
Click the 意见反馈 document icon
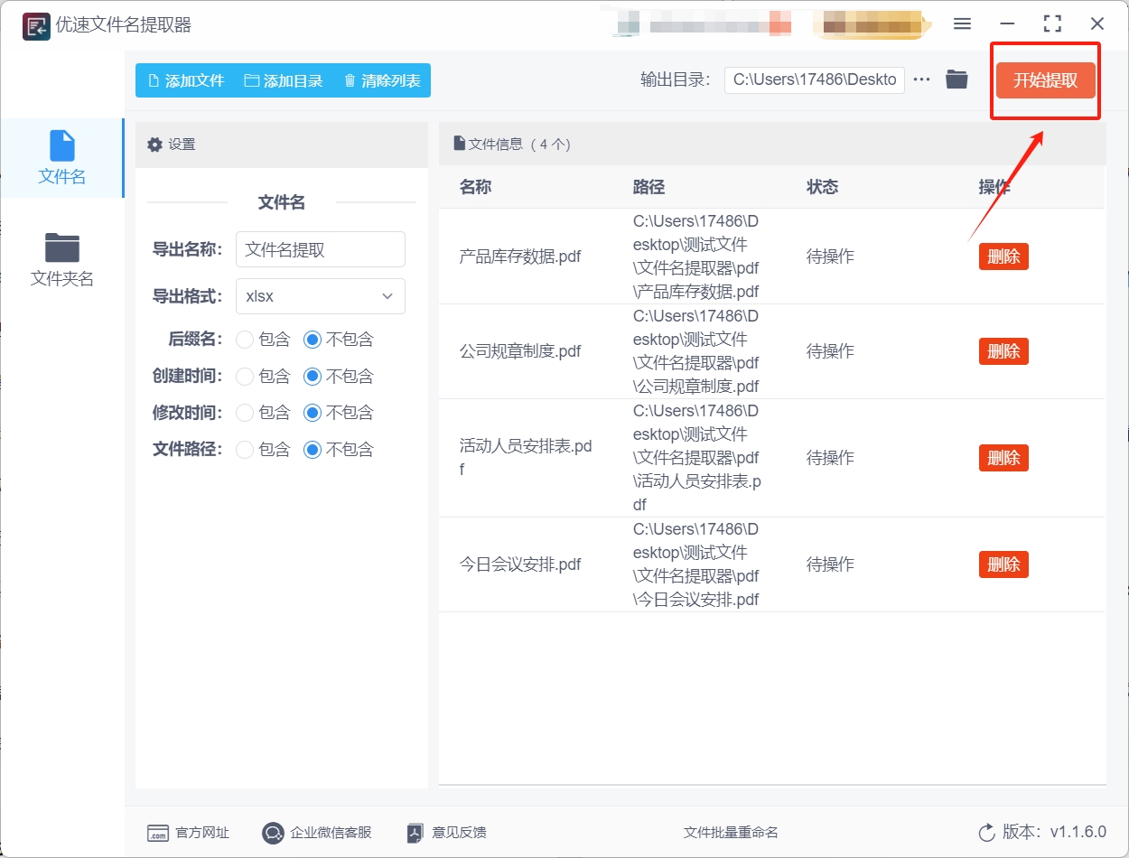coord(415,833)
